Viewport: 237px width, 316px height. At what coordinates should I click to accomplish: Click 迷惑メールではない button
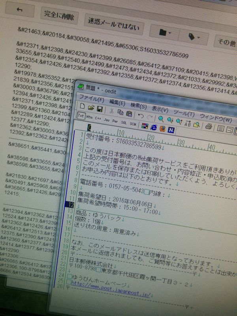tap(114, 24)
